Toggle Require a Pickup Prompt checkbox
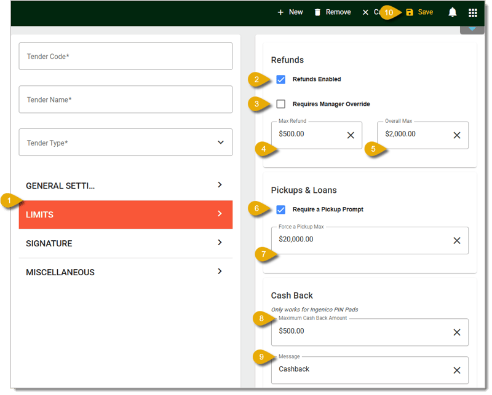This screenshot has height=395, width=492. [x=281, y=209]
